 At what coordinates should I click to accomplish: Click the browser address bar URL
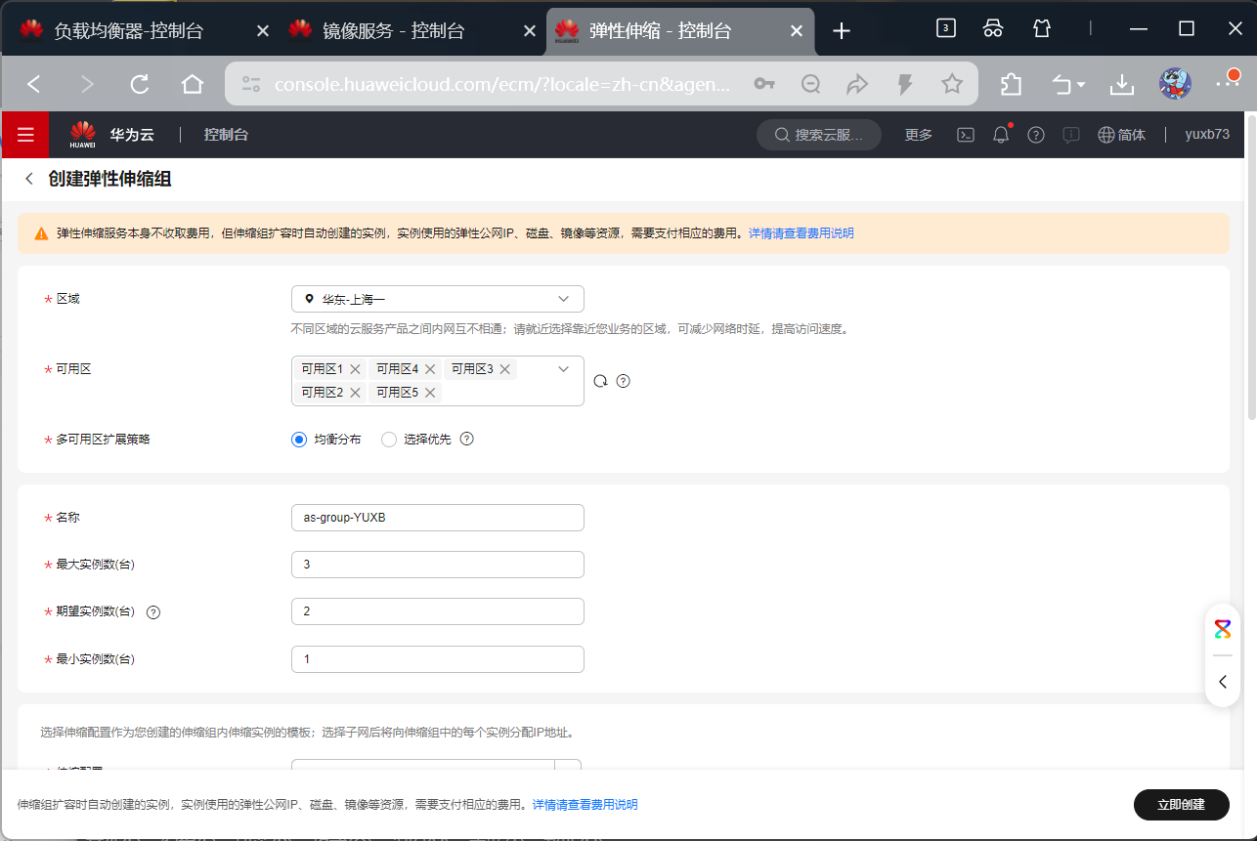[502, 85]
